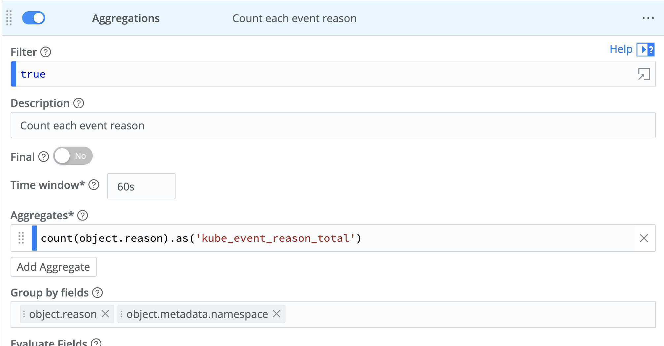Open the three-dot options menu
Viewport: 664px width, 346px height.
(648, 18)
